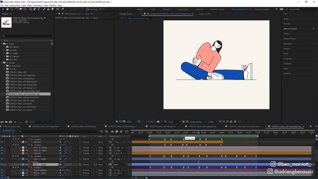This screenshot has width=318, height=179.
Task: Enable the Snapping checkbox in toolbar
Action: pos(87,9)
